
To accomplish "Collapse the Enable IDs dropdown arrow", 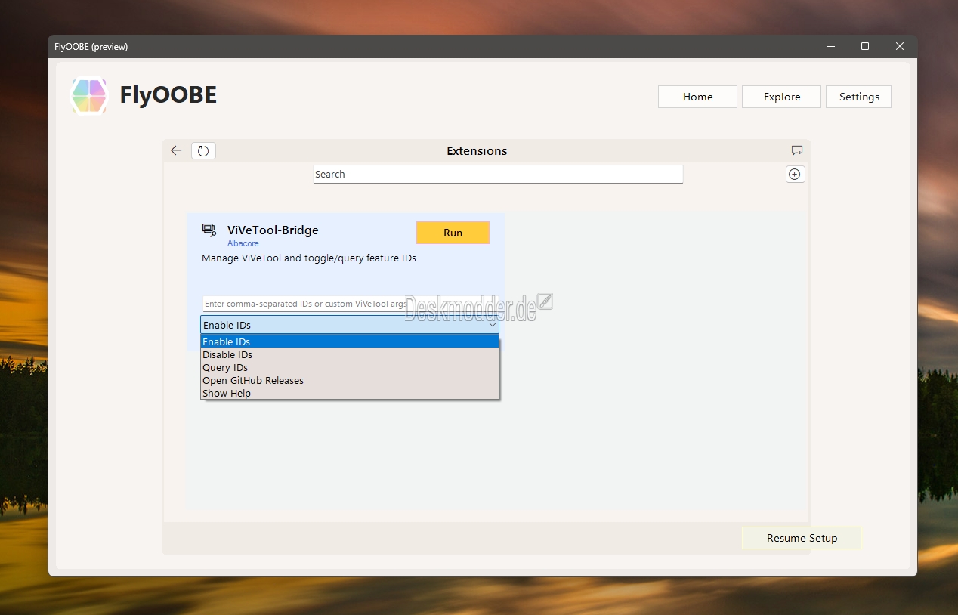I will click(x=492, y=325).
